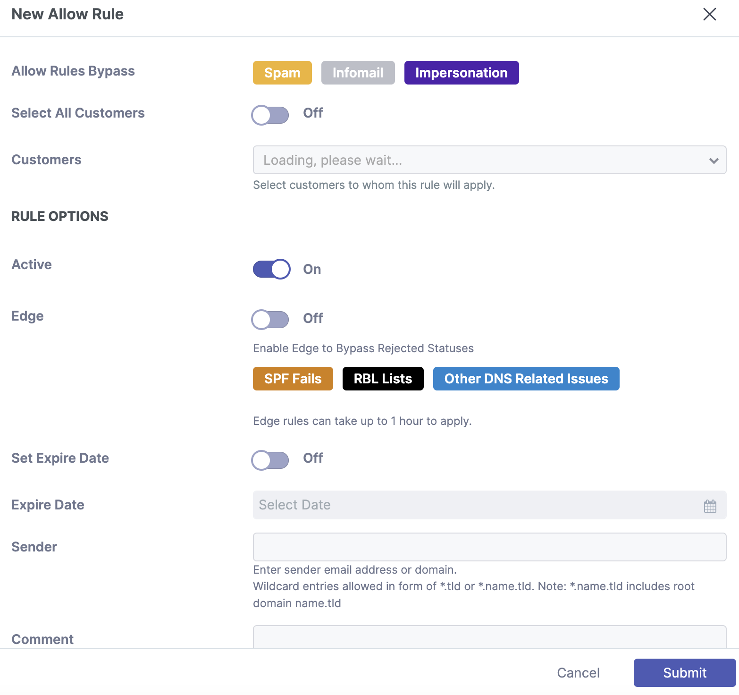Image resolution: width=739 pixels, height=695 pixels.
Task: Open the Expire Date calendar icon
Action: click(709, 506)
